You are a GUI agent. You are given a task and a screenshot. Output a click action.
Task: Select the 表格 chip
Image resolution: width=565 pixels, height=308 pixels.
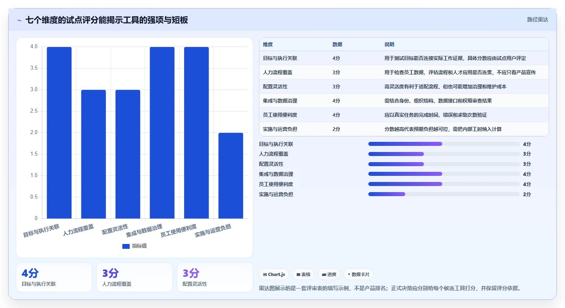[303, 274]
